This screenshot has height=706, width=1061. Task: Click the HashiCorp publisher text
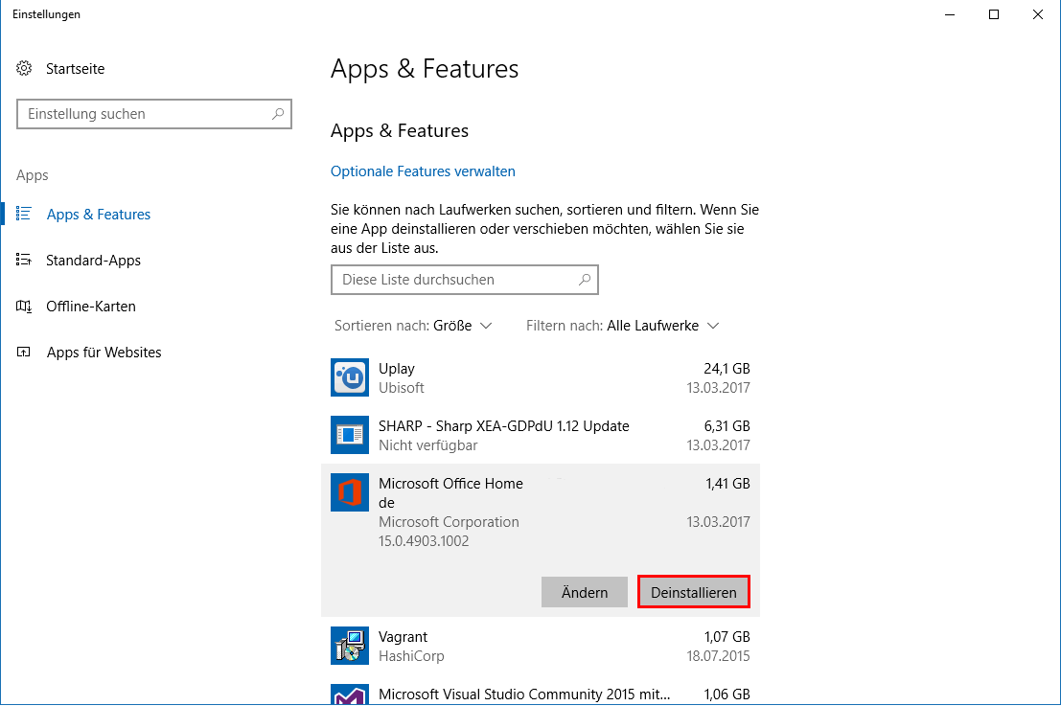tap(411, 656)
